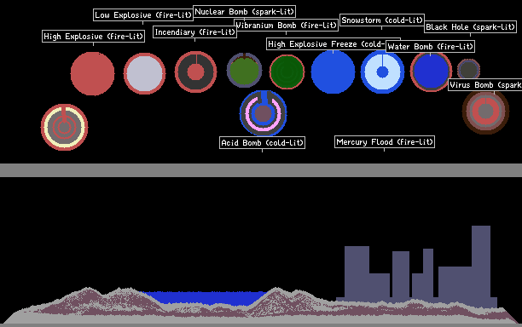Viewport: 522px width, 327px height.
Task: Select the solid blue High Explosive Freeze bomb
Action: click(x=333, y=72)
